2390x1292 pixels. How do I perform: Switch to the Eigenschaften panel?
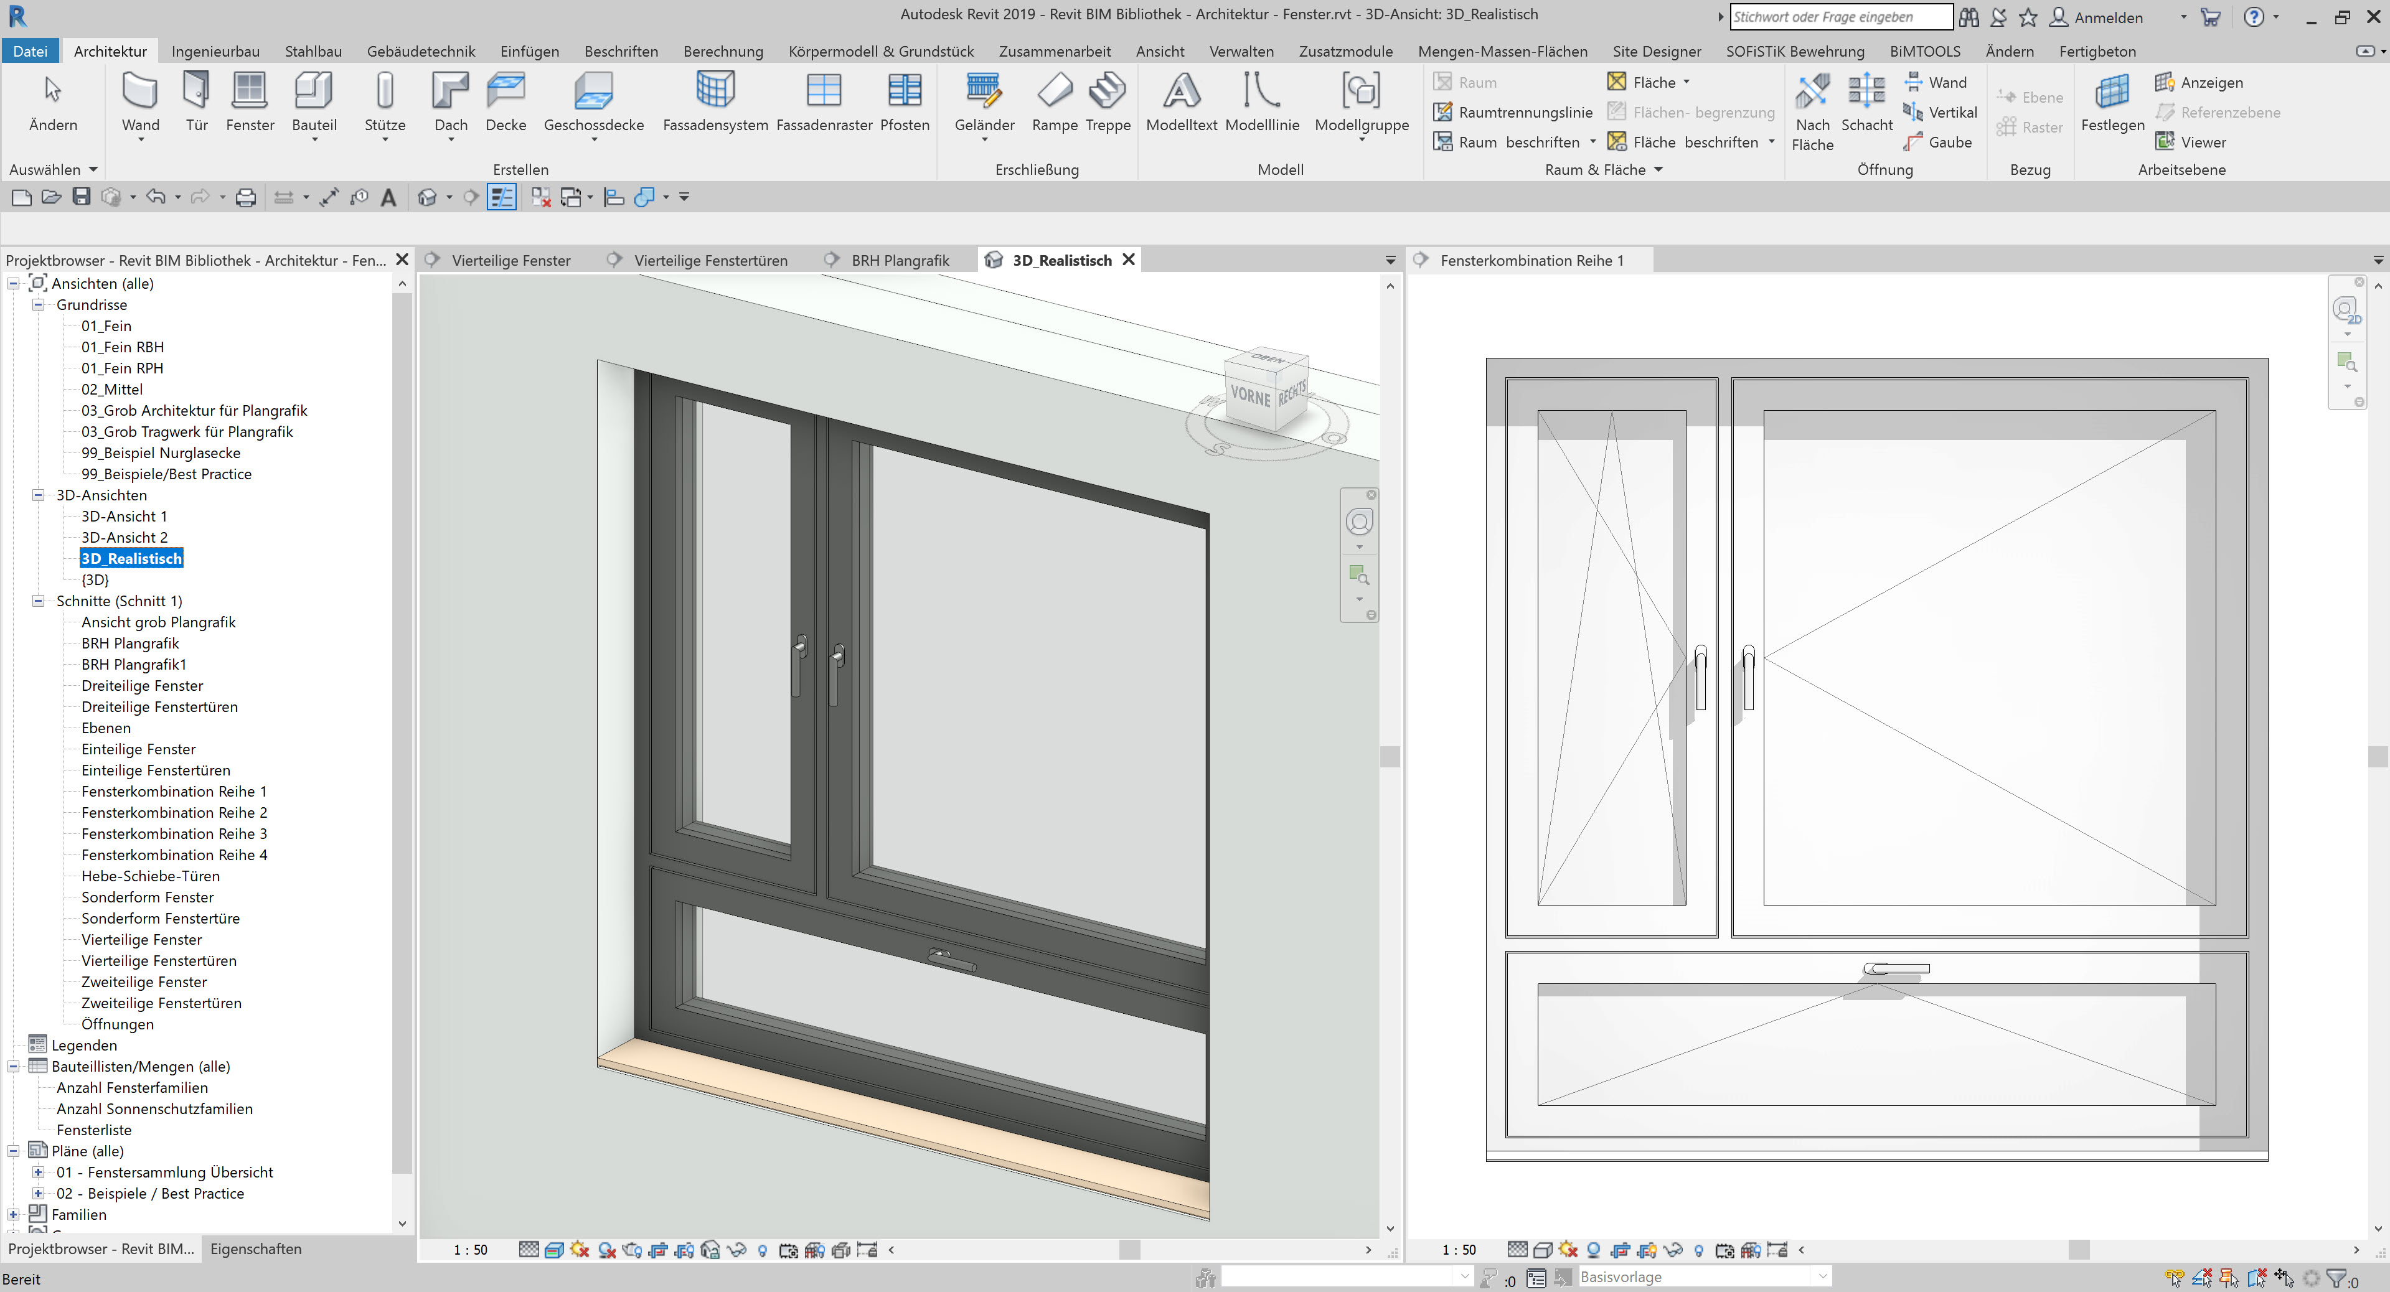255,1248
